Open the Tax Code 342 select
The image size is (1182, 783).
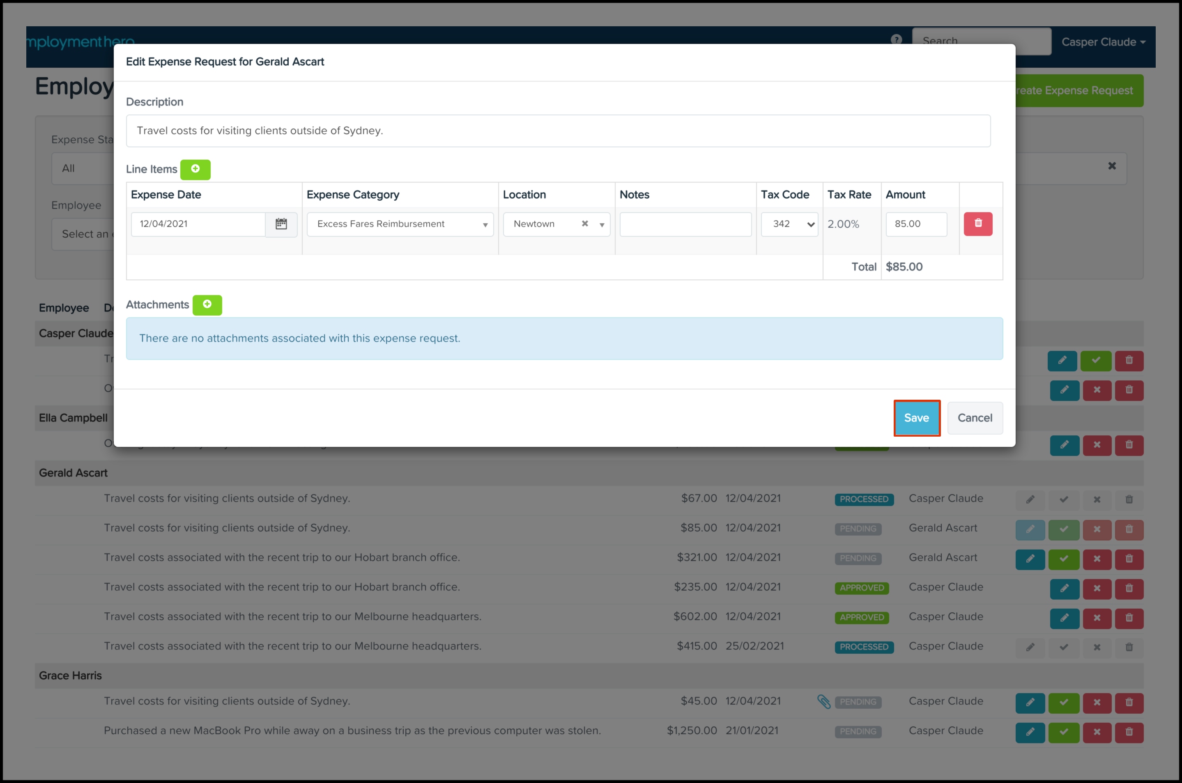pyautogui.click(x=789, y=224)
